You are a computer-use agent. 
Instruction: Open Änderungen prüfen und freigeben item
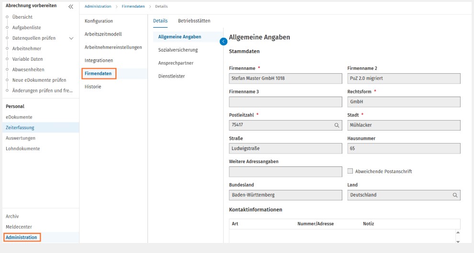coord(42,90)
